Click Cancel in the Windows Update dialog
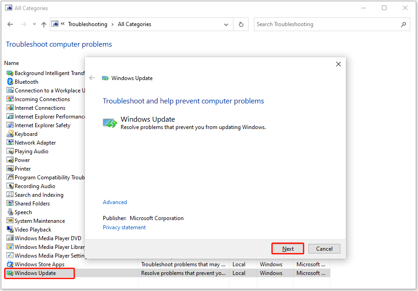Screen dimensions: 418x291 pos(324,248)
